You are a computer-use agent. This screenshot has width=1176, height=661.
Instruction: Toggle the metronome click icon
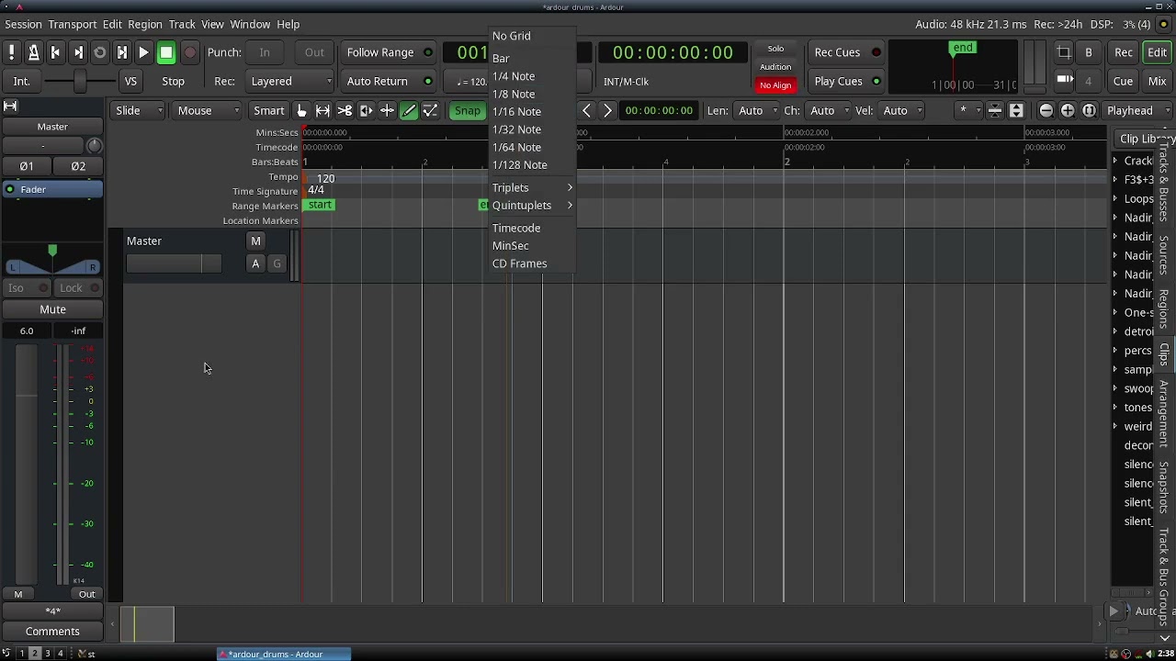(x=33, y=52)
